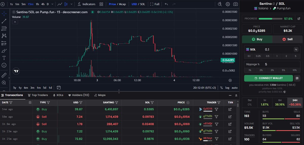304x145 pixels.
Task: Swap SOL input currency arrows
Action: pyautogui.click(x=296, y=49)
